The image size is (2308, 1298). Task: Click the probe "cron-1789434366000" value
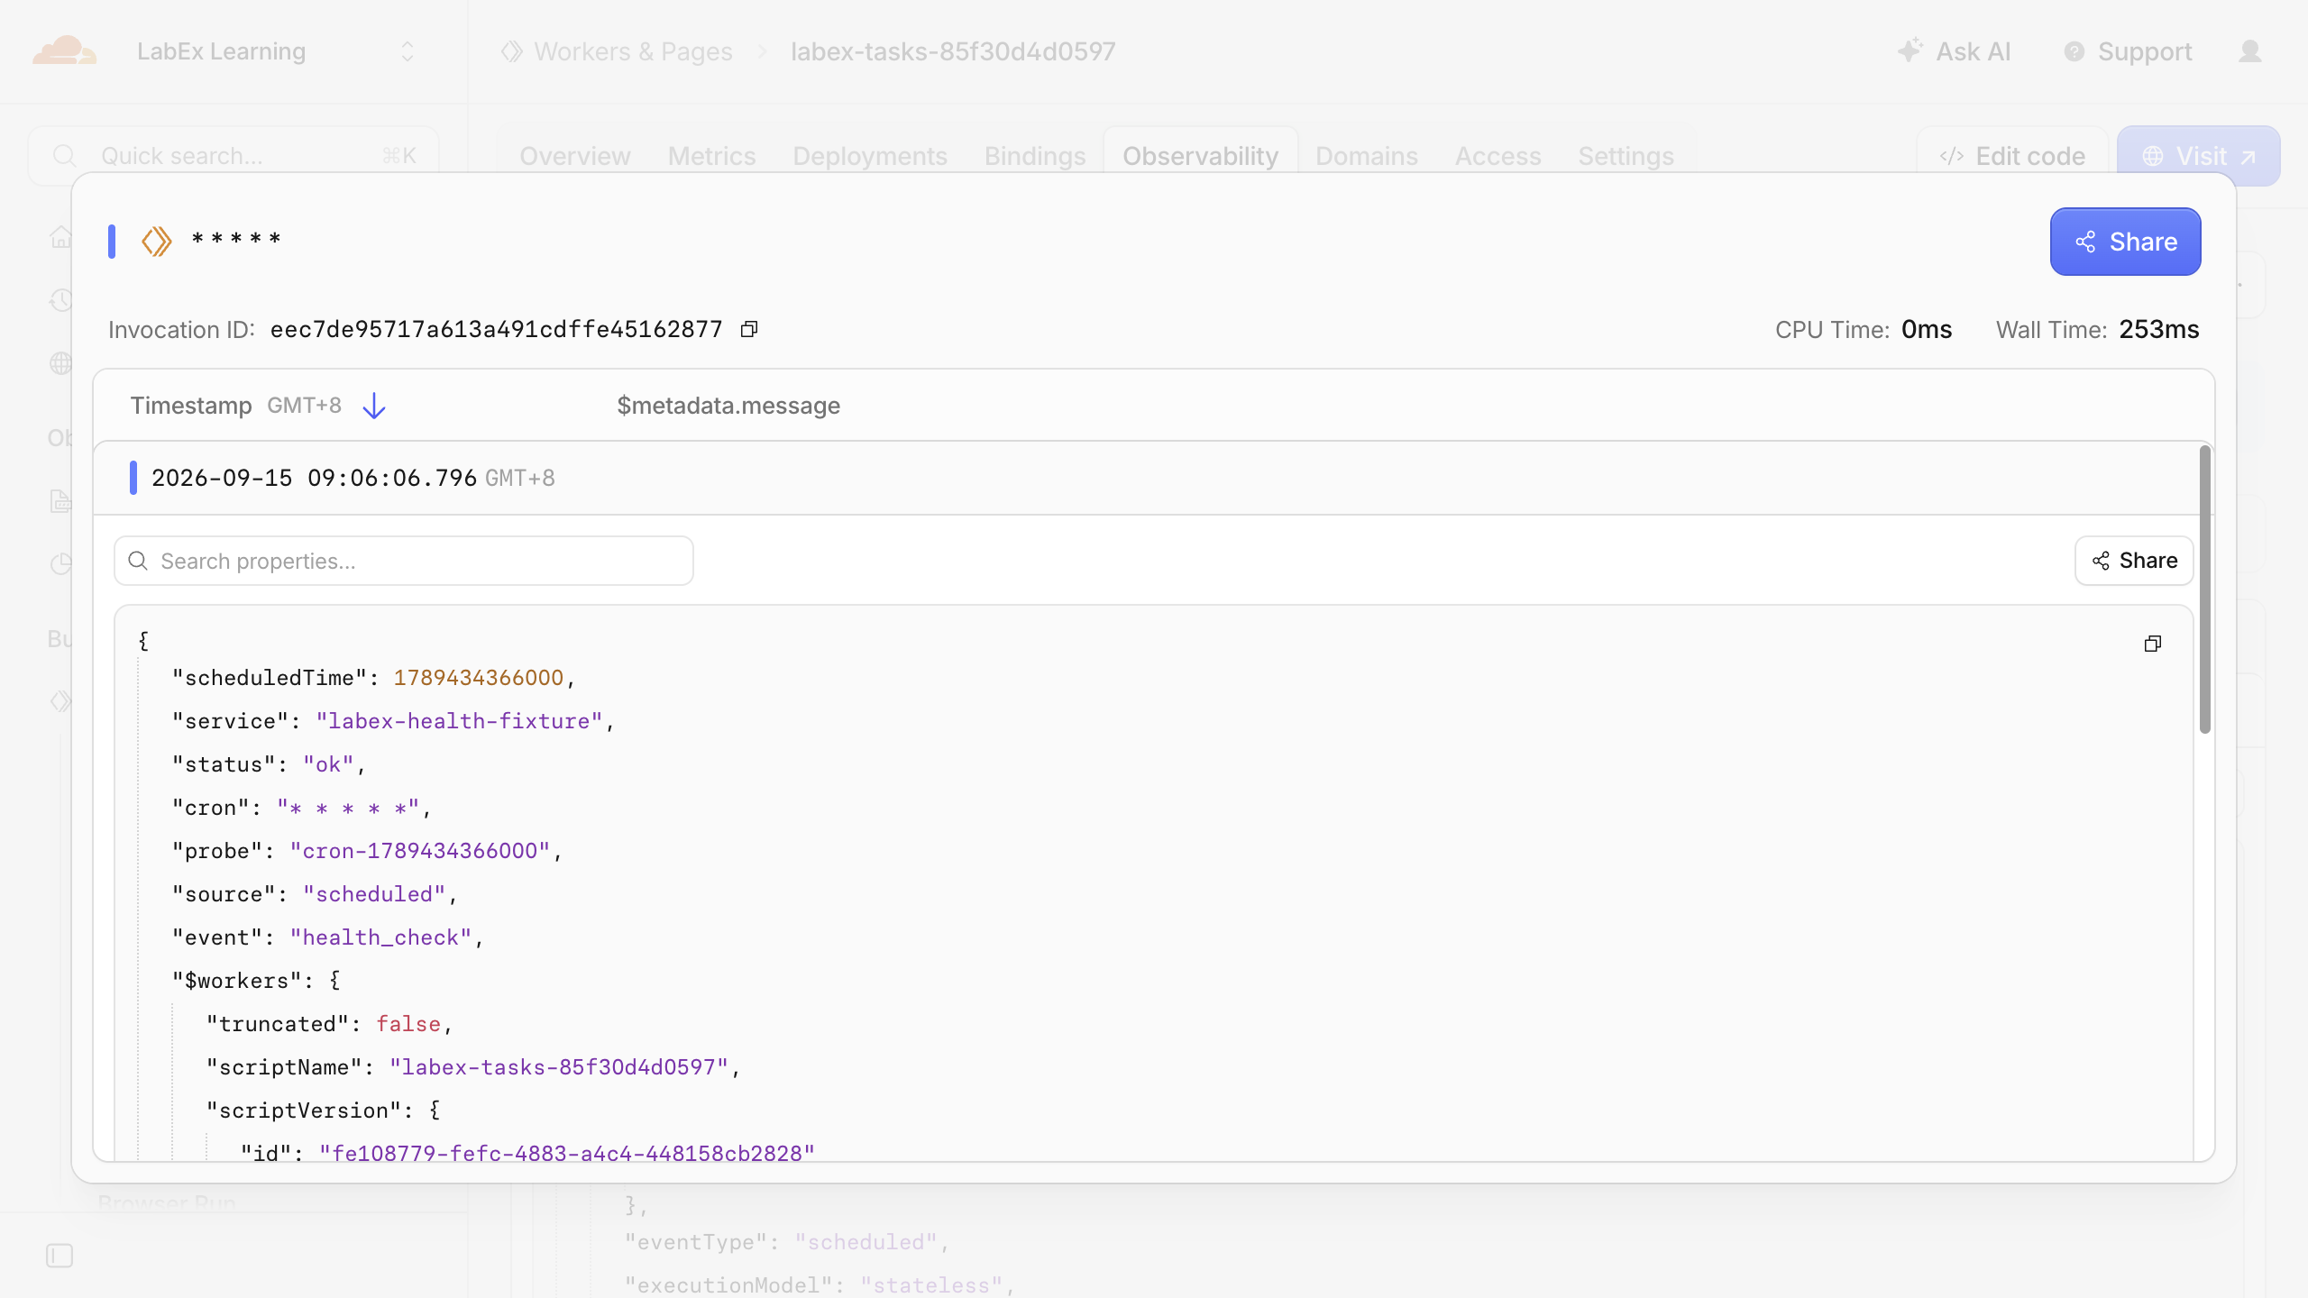420,851
